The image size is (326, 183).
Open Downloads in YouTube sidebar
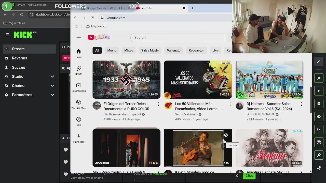pos(79,138)
